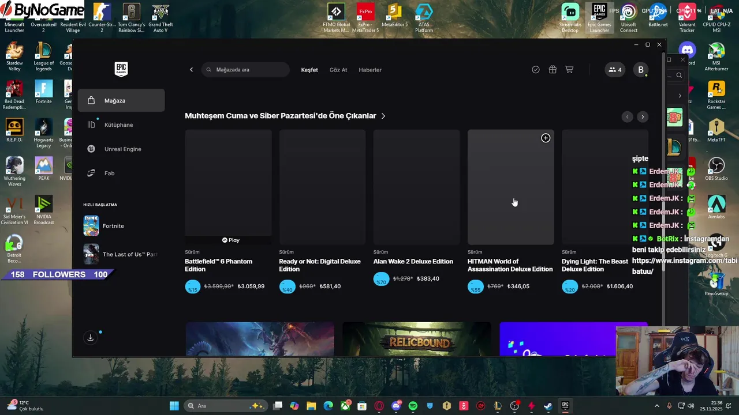This screenshot has height=415, width=739.
Task: Launch The Last of Us from quick launch
Action: [x=120, y=254]
